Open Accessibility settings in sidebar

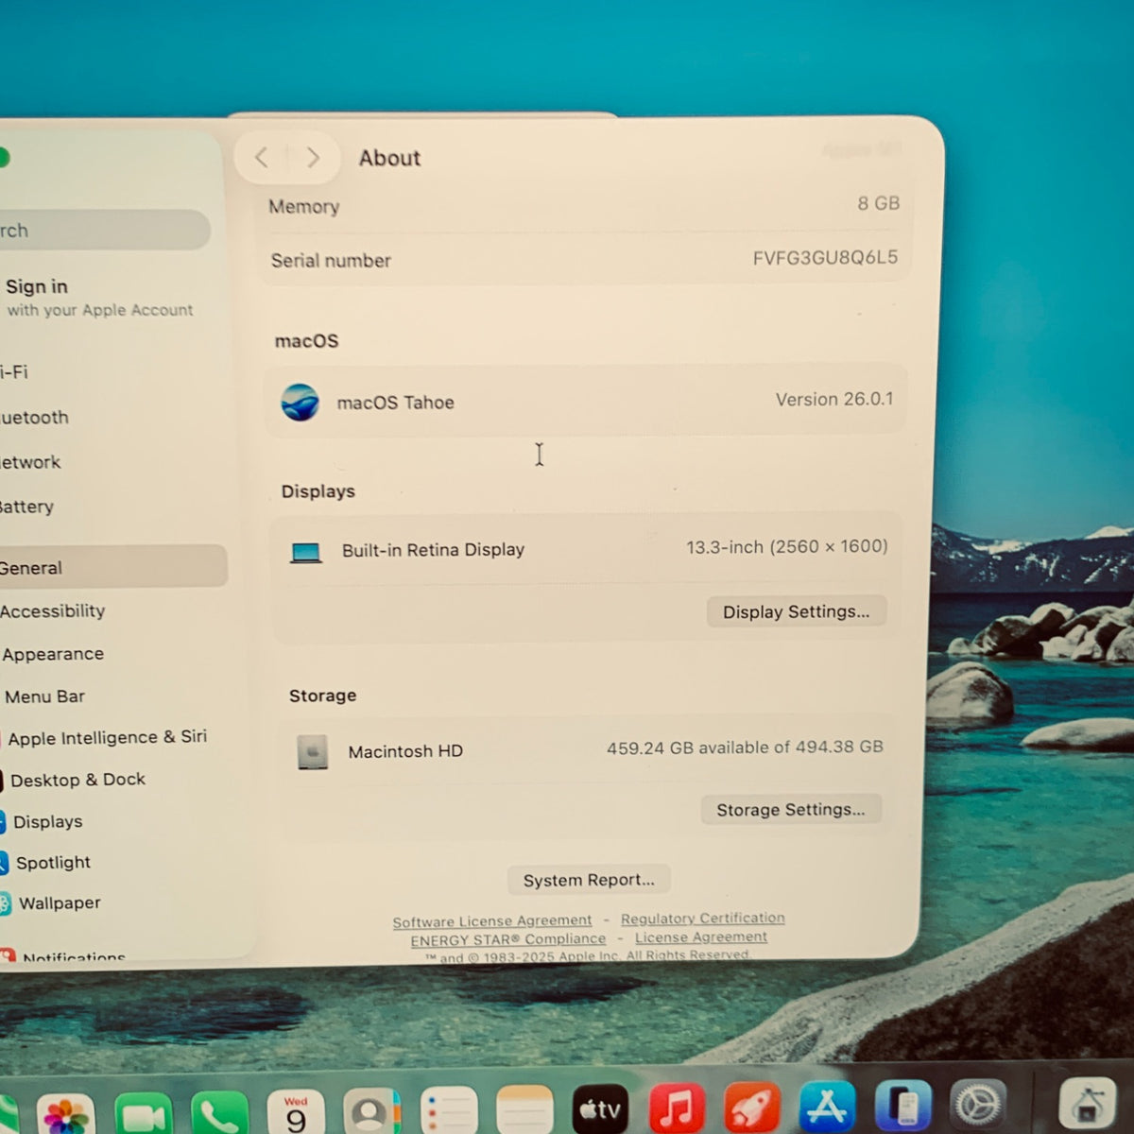coord(52,611)
